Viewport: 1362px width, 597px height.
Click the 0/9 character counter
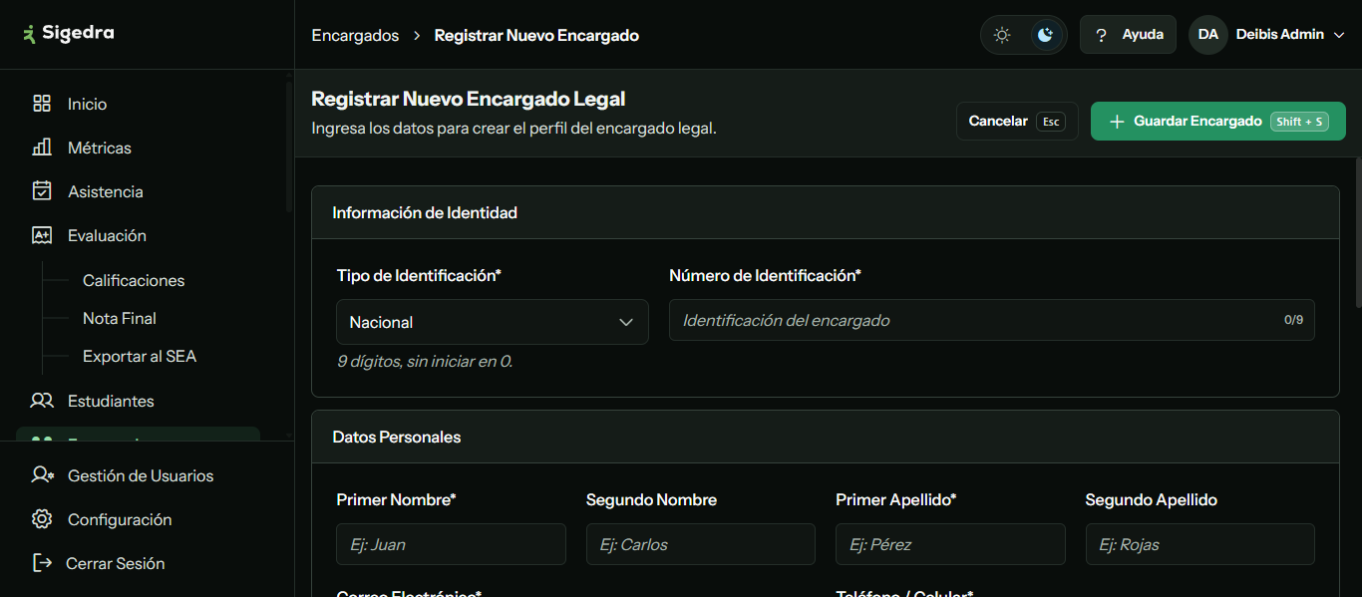(x=1293, y=320)
